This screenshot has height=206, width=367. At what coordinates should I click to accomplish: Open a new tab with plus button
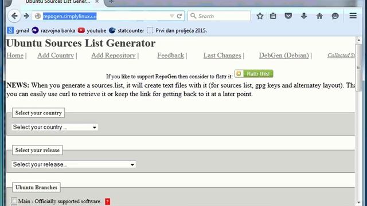click(111, 2)
